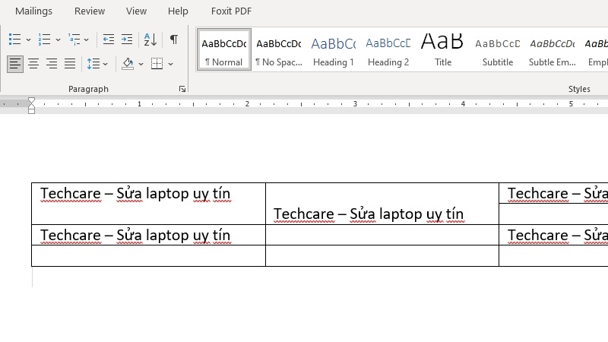Screen dimensions: 608x342
Task: Apply the Subtitle style
Action: click(x=498, y=49)
